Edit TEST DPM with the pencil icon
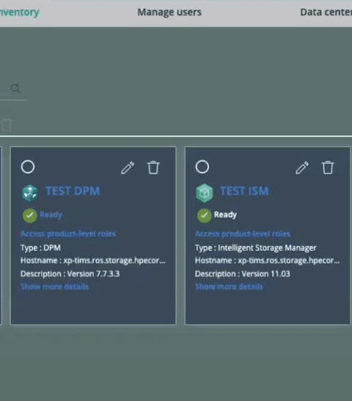The width and height of the screenshot is (352, 401). (128, 167)
